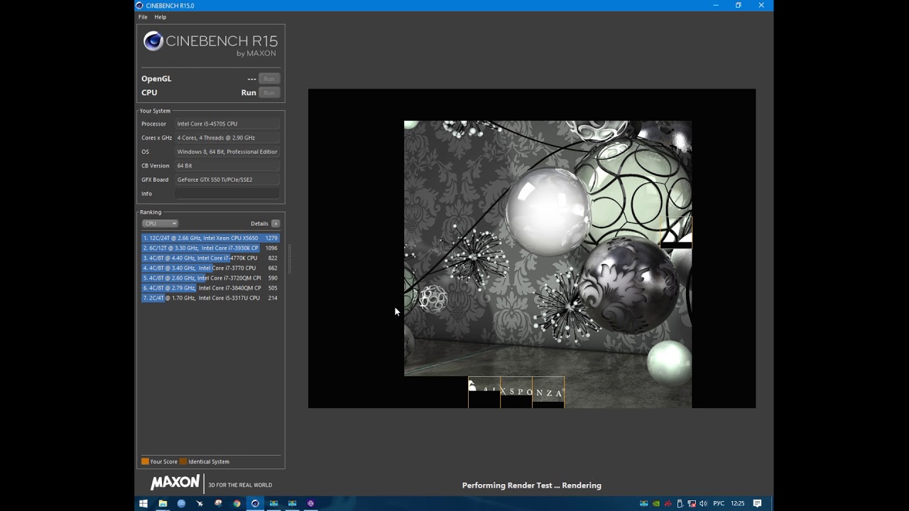Click the Info input field
This screenshot has width=909, height=511.
tap(227, 194)
